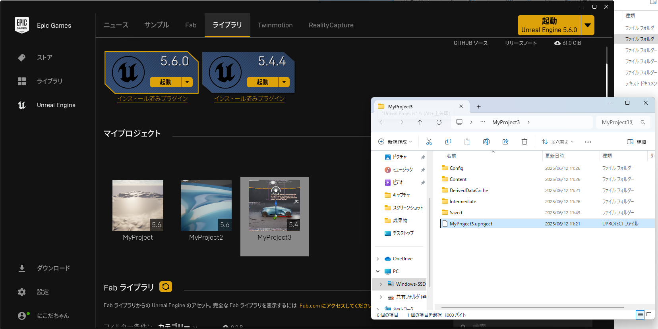Switch to the Twinmotion tab
Image resolution: width=658 pixels, height=329 pixels.
(275, 25)
